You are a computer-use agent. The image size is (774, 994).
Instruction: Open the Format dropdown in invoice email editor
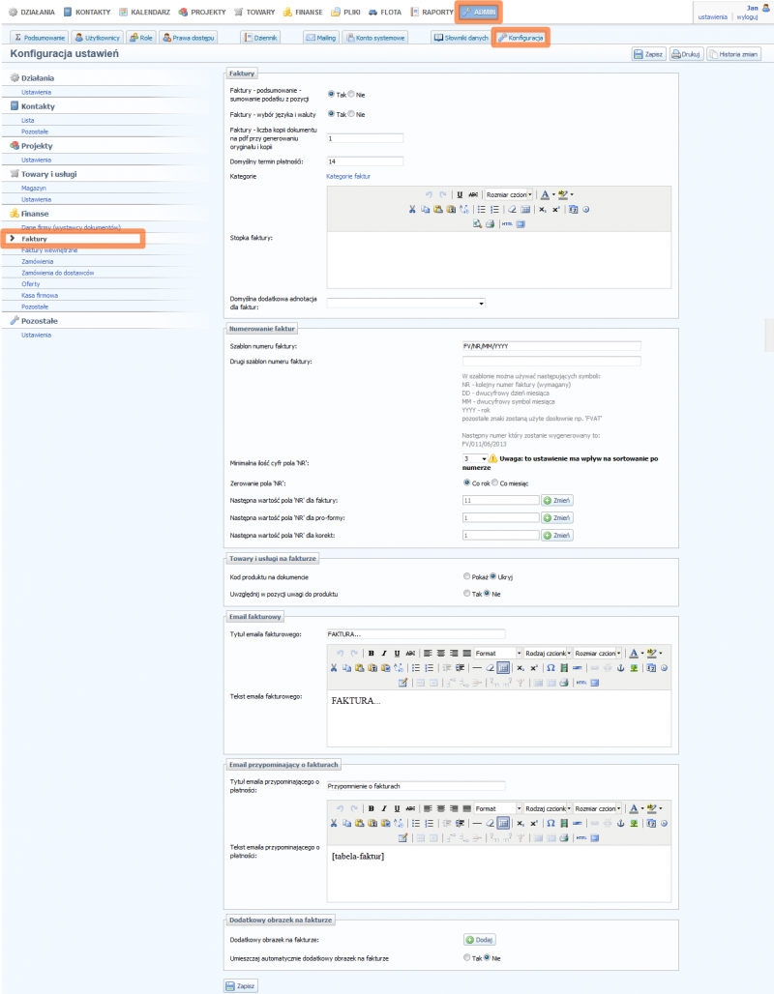pyautogui.click(x=497, y=653)
